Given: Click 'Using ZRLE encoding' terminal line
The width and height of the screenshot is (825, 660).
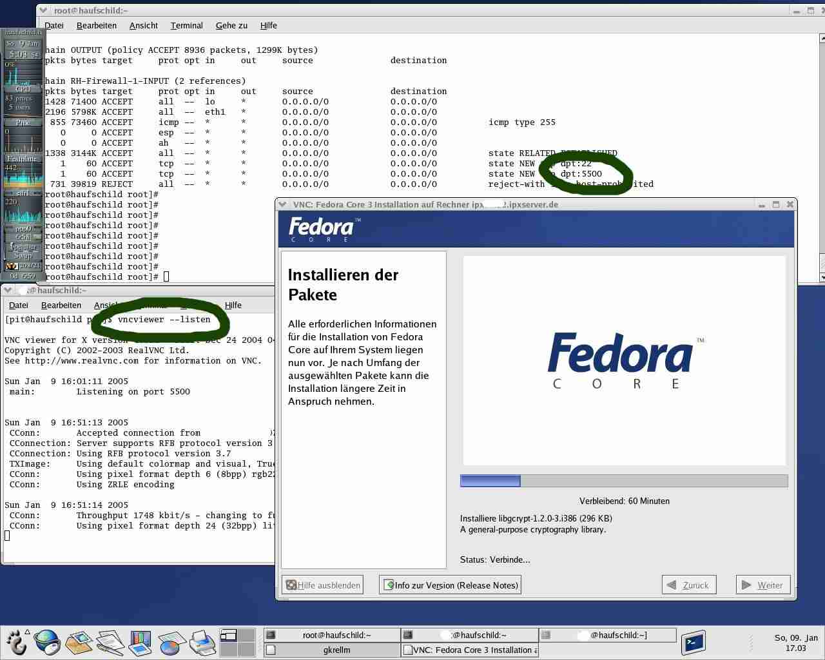Looking at the screenshot, I should coord(126,485).
